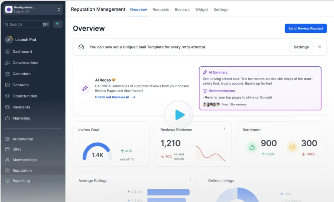Viewport: 334px width, 202px height.
Task: Select the Opportunities icon
Action: [x=7, y=96]
